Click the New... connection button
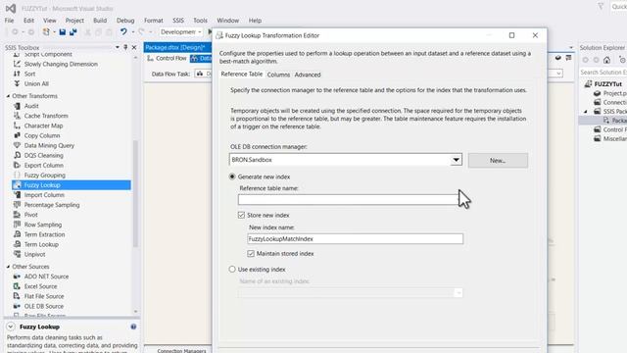The height and width of the screenshot is (353, 627). (x=498, y=160)
